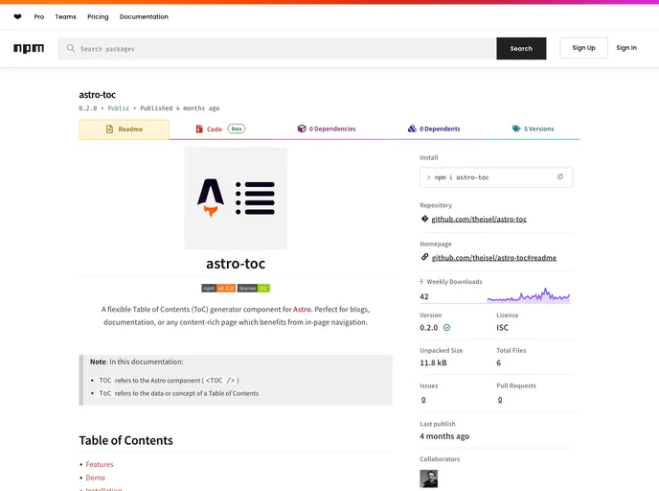Open github.com/theisel/astro-toc repository link
This screenshot has height=491, width=659.
tap(479, 220)
